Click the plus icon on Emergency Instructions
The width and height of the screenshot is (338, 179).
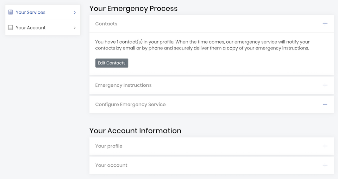pos(325,85)
